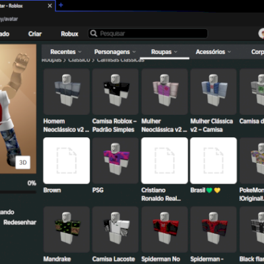The height and width of the screenshot is (264, 264).
Task: Select the Black flannel shirt thumbnail
Action: (x=252, y=230)
